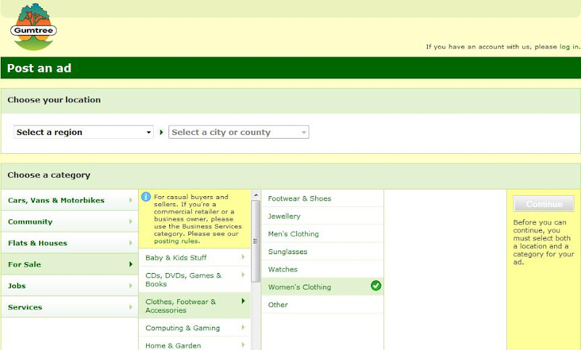
Task: Click the subcategory list scrollbar thumb
Action: pyautogui.click(x=256, y=242)
